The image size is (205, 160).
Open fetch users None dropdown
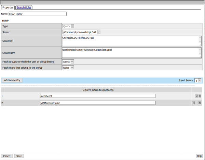[72, 68]
